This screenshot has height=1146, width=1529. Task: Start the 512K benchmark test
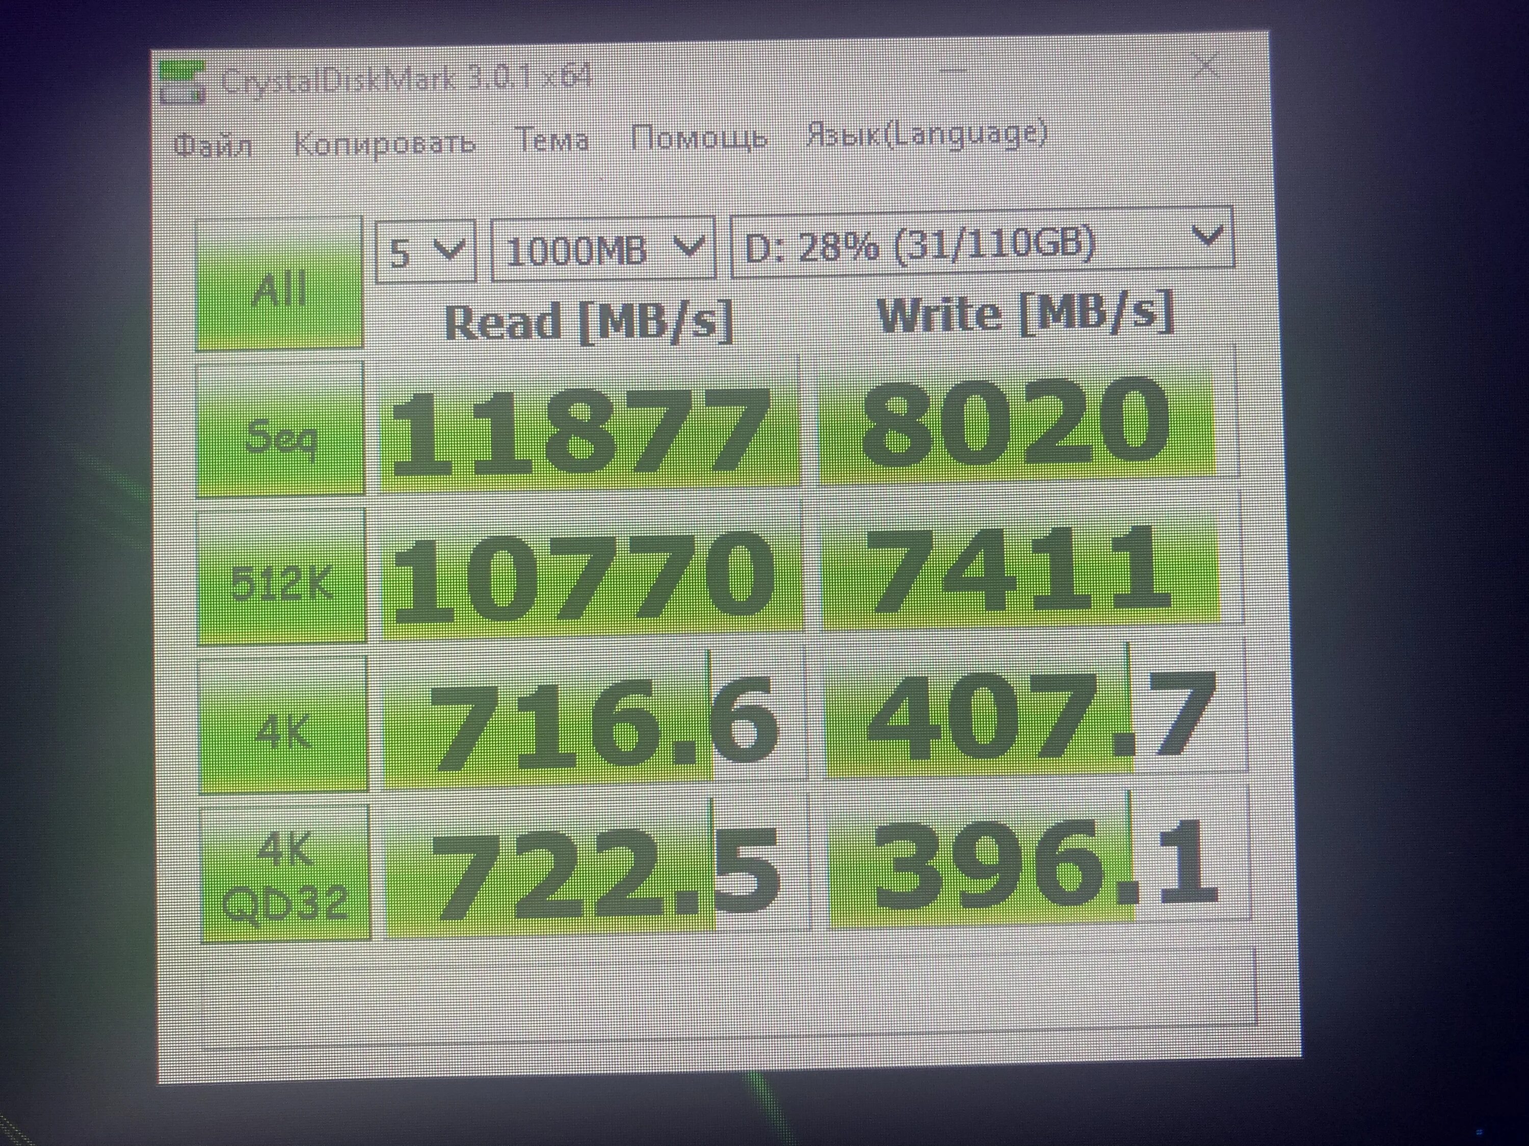click(281, 577)
